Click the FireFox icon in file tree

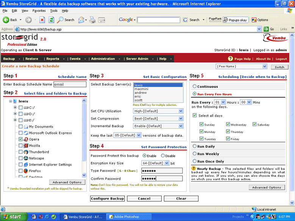pyautogui.click(x=26, y=171)
